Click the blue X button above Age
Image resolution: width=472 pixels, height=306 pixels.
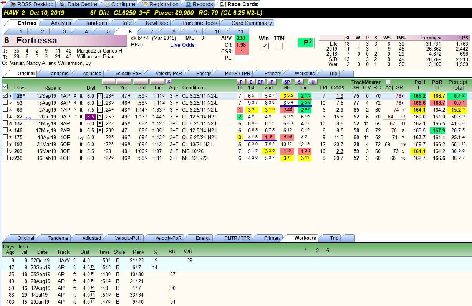pyautogui.click(x=169, y=82)
